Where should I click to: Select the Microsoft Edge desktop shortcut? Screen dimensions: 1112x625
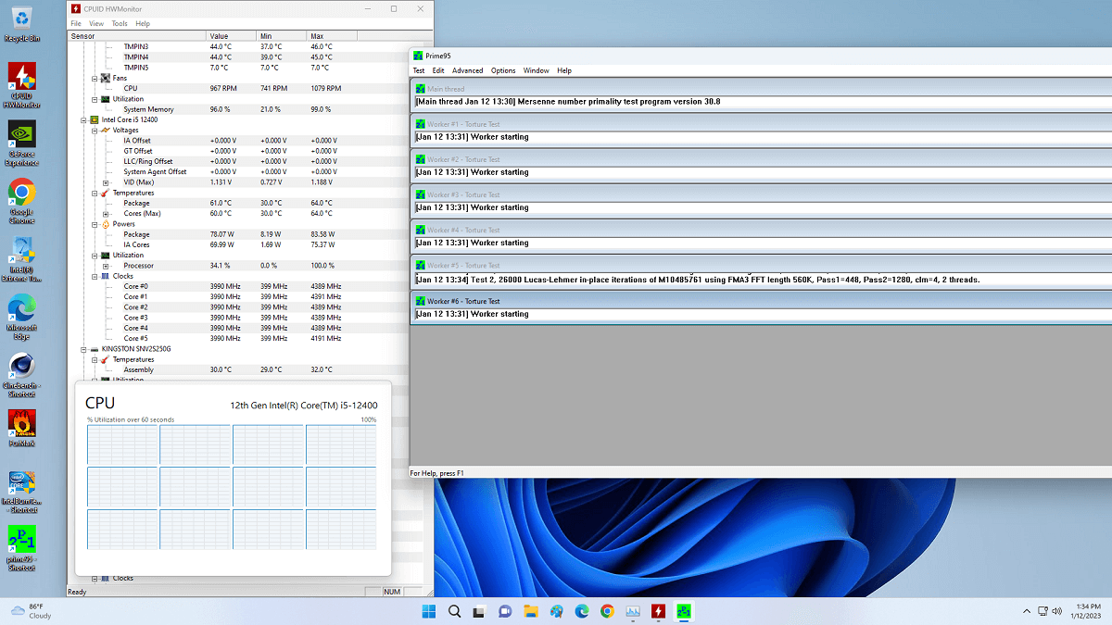22,316
